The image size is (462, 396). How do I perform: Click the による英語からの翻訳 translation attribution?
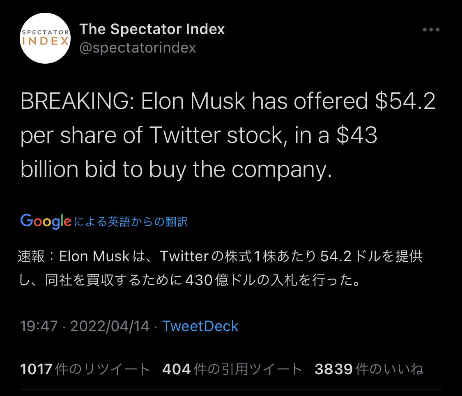[x=131, y=222]
